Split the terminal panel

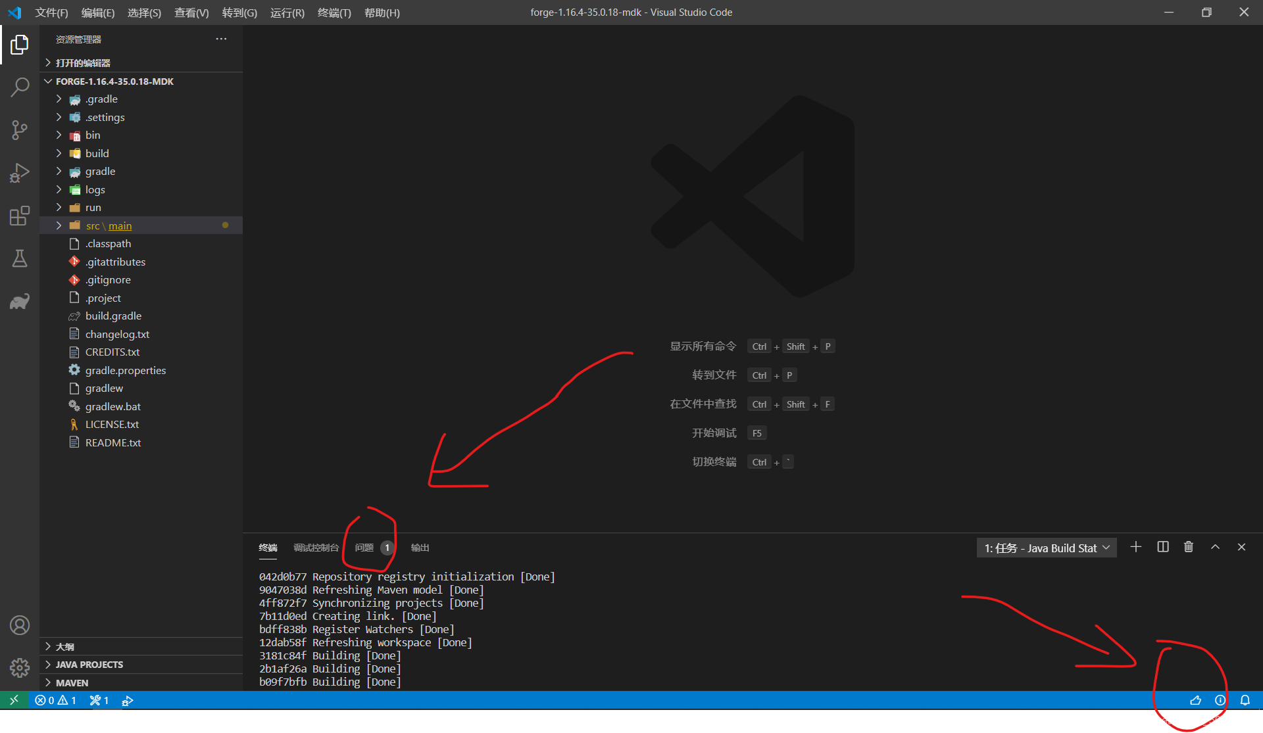(x=1163, y=547)
